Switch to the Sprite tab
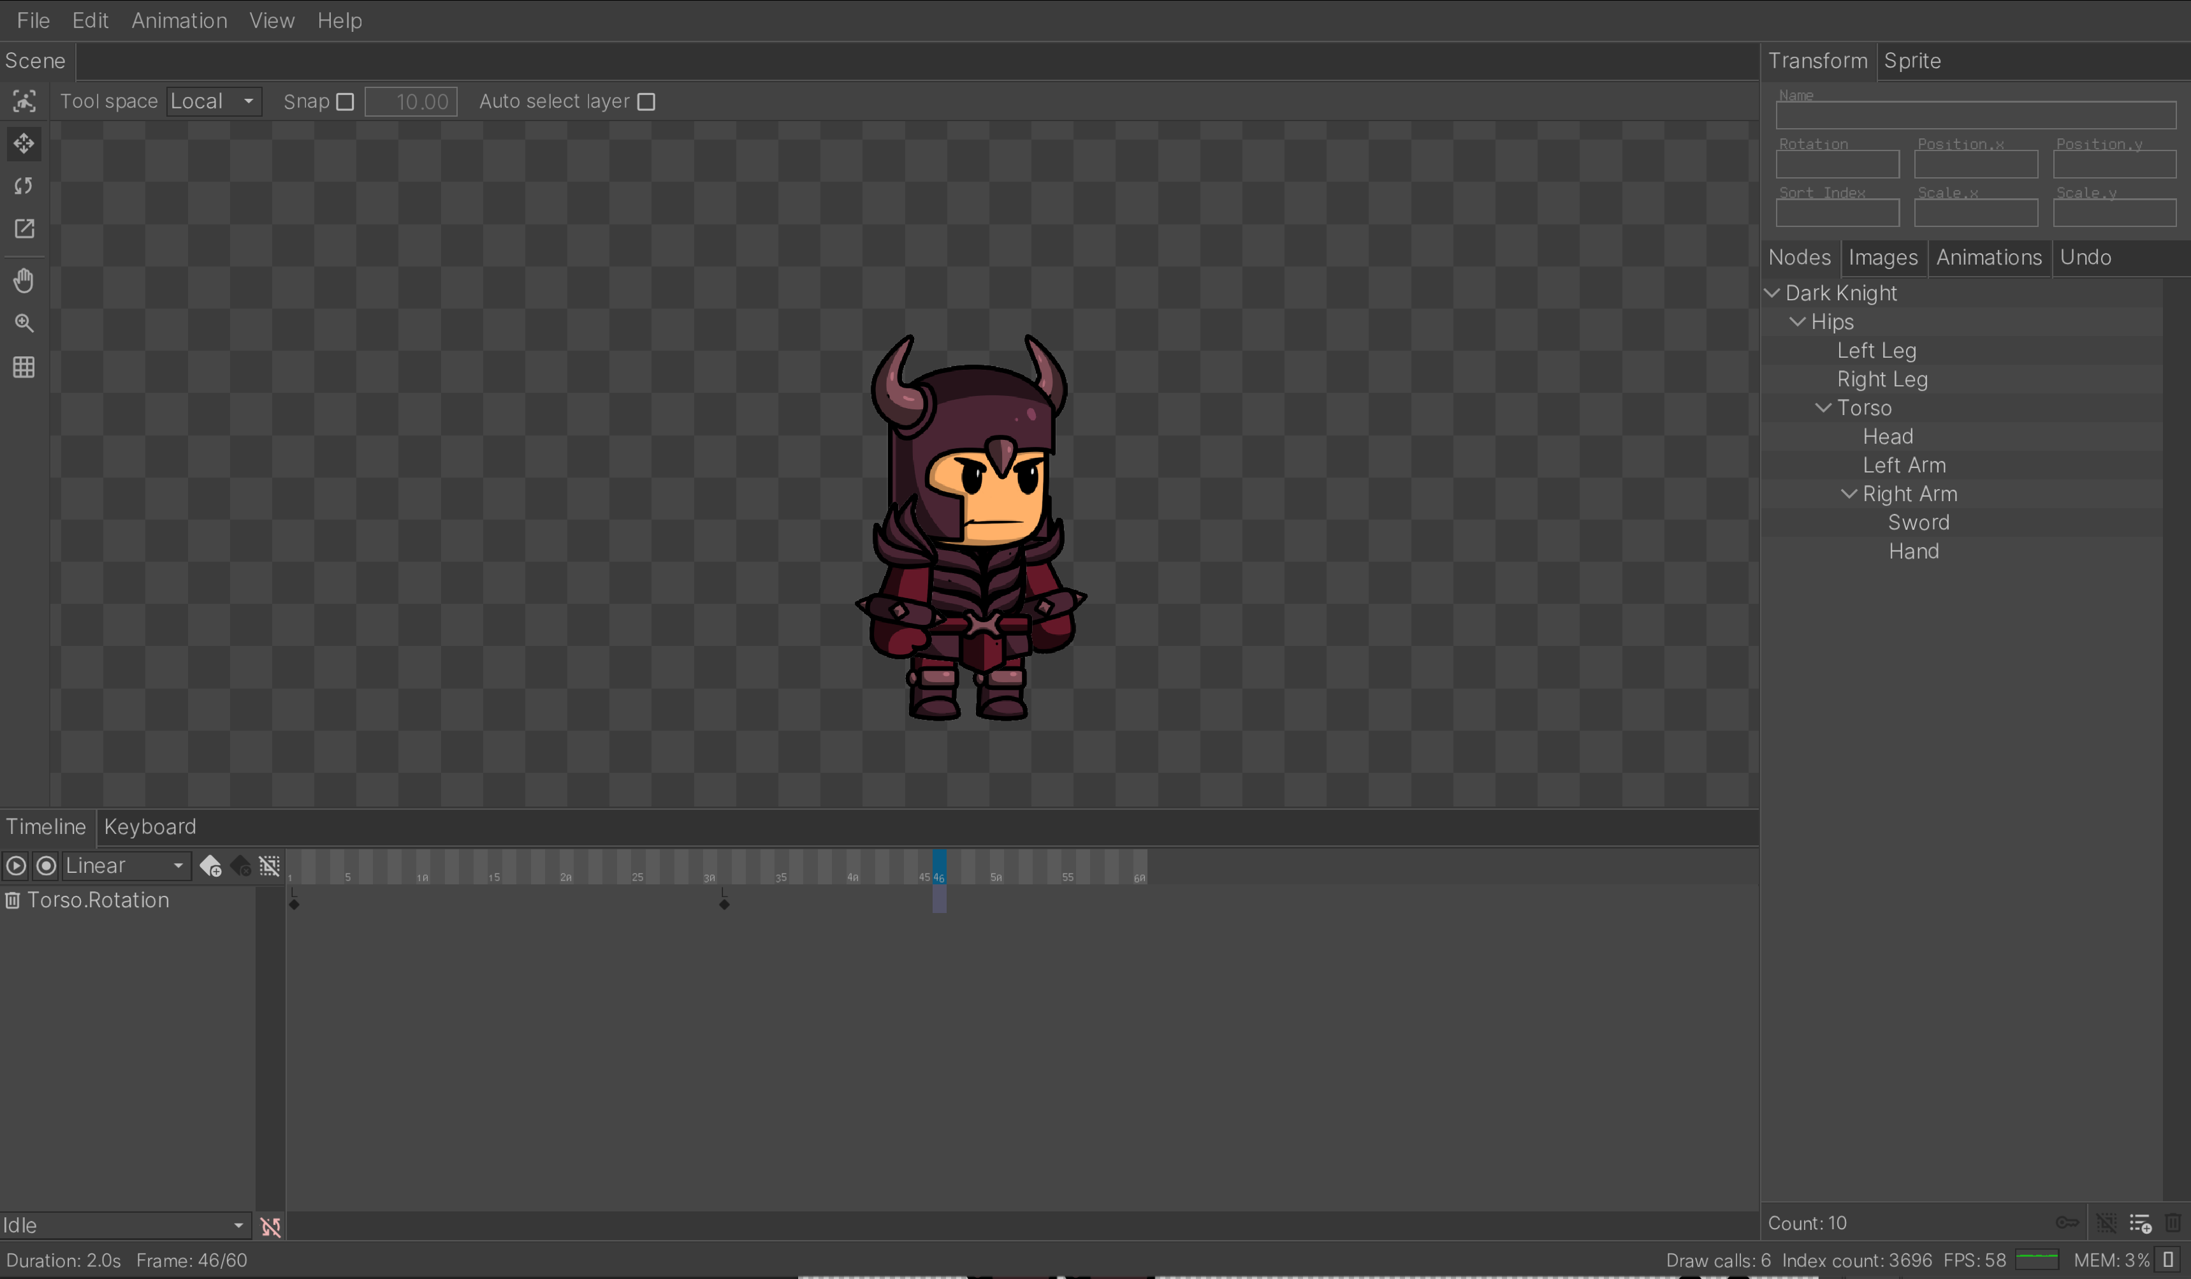Image resolution: width=2191 pixels, height=1279 pixels. pos(1912,61)
